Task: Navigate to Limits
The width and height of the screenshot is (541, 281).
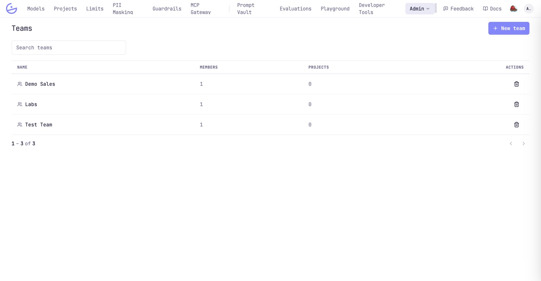Action: [x=95, y=9]
